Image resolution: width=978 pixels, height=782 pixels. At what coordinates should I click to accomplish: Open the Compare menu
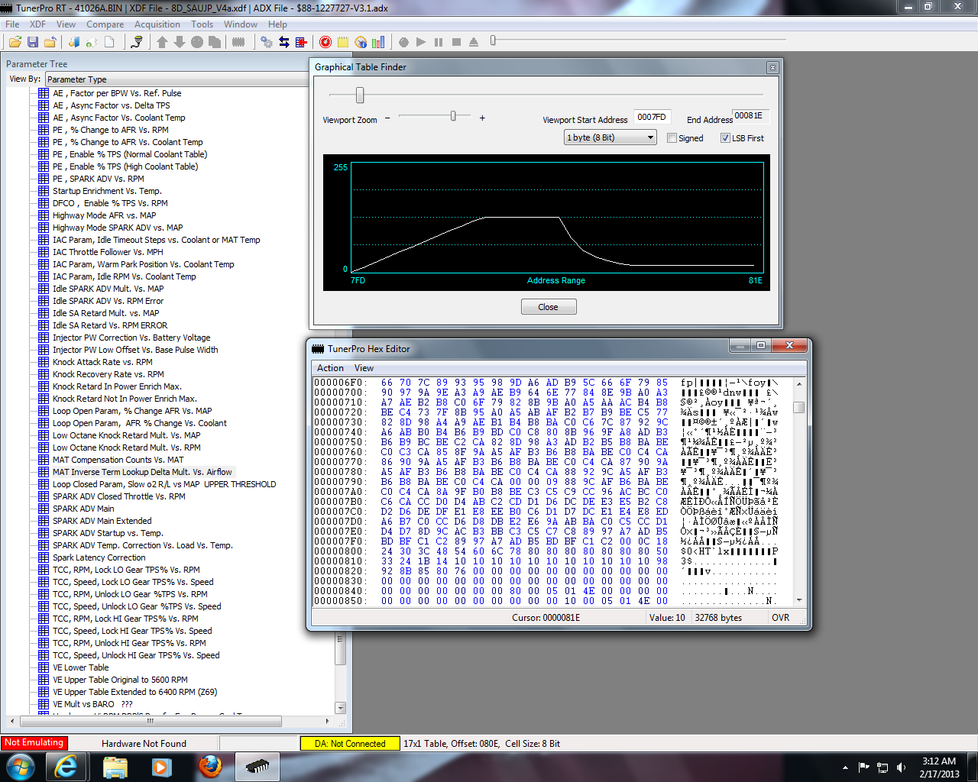click(105, 24)
